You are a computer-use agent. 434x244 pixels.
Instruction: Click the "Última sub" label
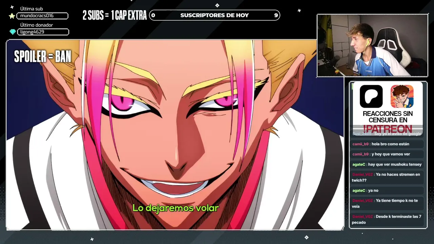32,9
